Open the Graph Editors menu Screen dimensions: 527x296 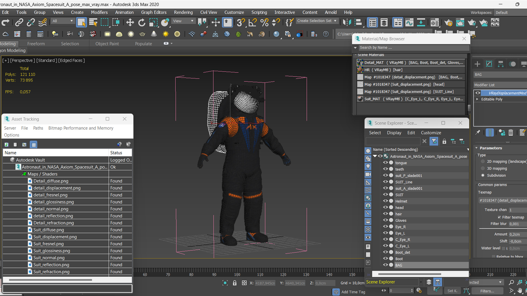[154, 12]
